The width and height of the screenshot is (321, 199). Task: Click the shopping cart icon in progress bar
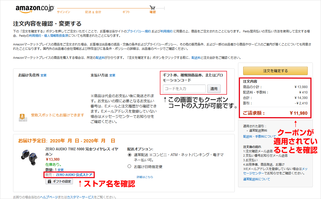coord(152,8)
